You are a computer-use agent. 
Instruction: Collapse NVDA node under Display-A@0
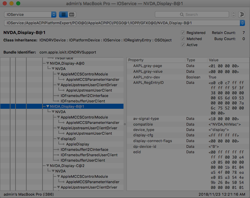click(x=53, y=69)
